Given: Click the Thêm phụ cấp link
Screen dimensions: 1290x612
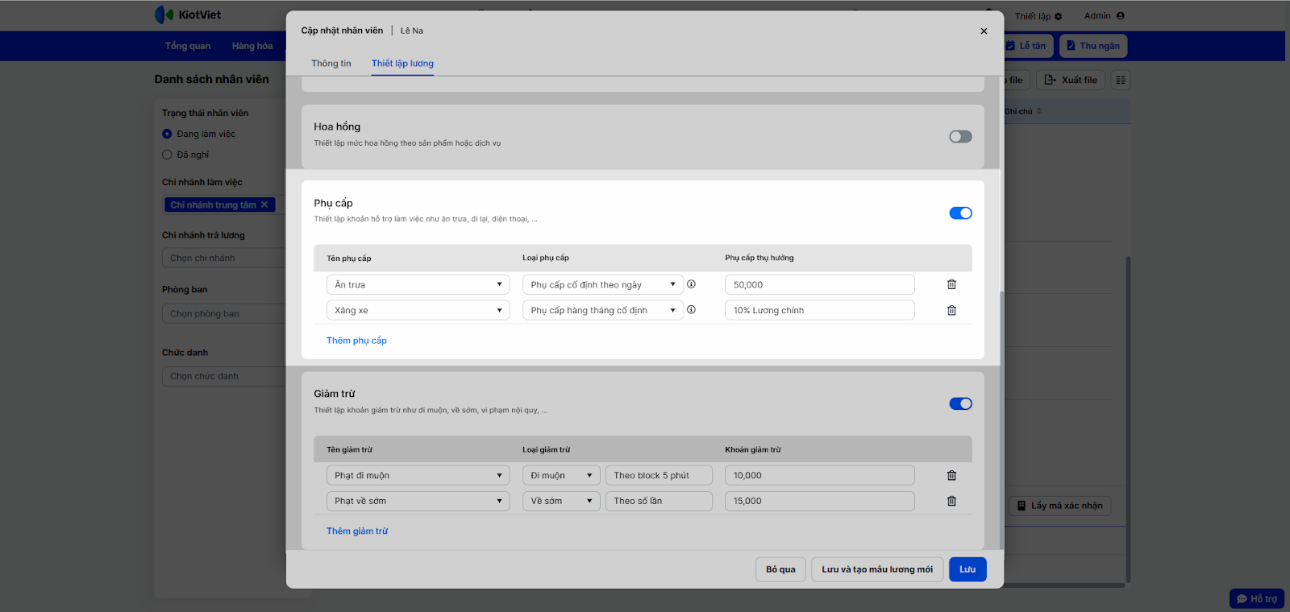Looking at the screenshot, I should pyautogui.click(x=356, y=341).
